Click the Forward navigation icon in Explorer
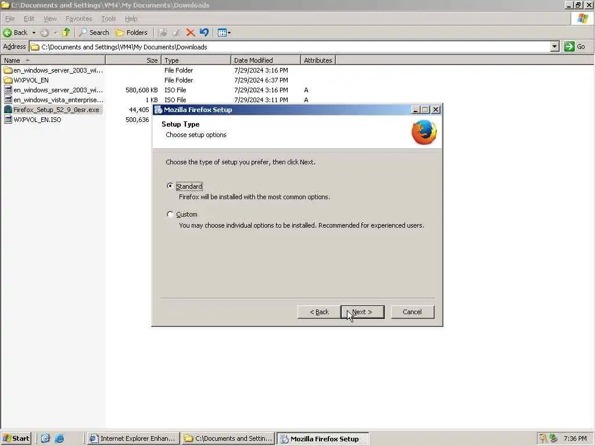This screenshot has height=446, width=595. click(x=44, y=33)
